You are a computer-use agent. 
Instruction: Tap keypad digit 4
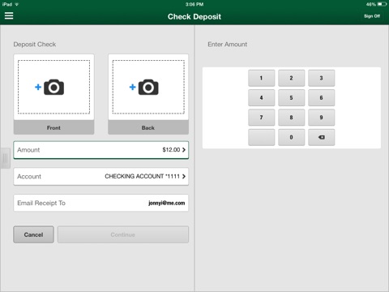coord(261,98)
